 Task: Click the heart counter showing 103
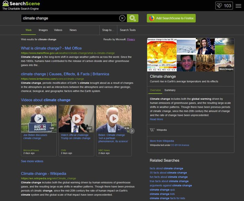pyautogui.click(x=224, y=6)
